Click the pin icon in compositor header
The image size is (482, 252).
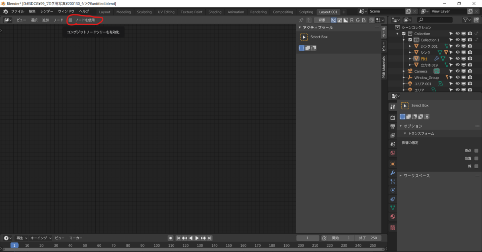coord(301,20)
